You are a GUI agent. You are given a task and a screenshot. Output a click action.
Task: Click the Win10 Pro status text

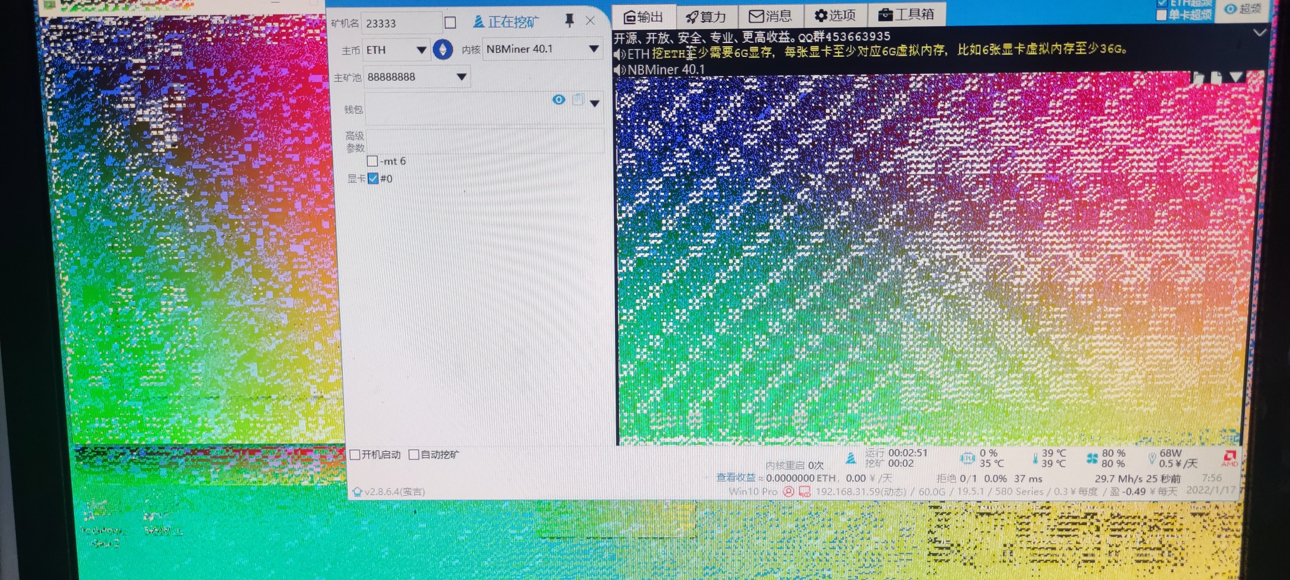pyautogui.click(x=753, y=492)
